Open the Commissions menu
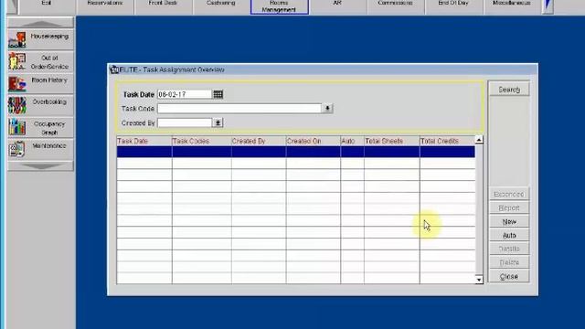This screenshot has height=329, width=585. (x=396, y=6)
